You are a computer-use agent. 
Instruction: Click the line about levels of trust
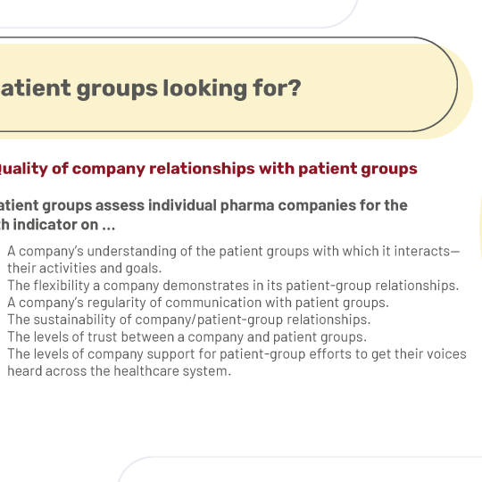tap(187, 337)
